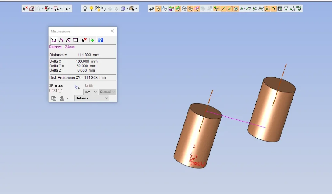Image resolution: width=332 pixels, height=194 pixels.
Task: Click the swap hidden/visible circles icon
Action: tap(98, 9)
